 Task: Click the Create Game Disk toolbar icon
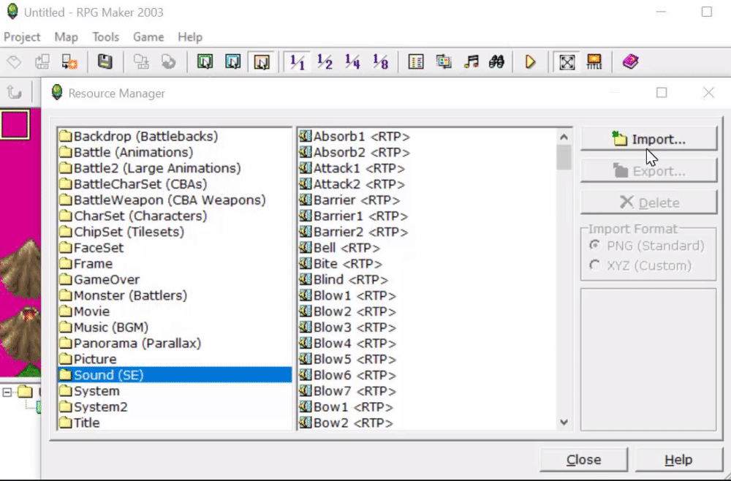(141, 62)
